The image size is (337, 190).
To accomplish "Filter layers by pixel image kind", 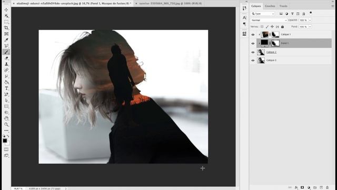I will pyautogui.click(x=281, y=14).
